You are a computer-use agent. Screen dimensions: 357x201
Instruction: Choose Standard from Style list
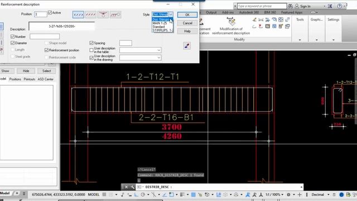(x=162, y=27)
